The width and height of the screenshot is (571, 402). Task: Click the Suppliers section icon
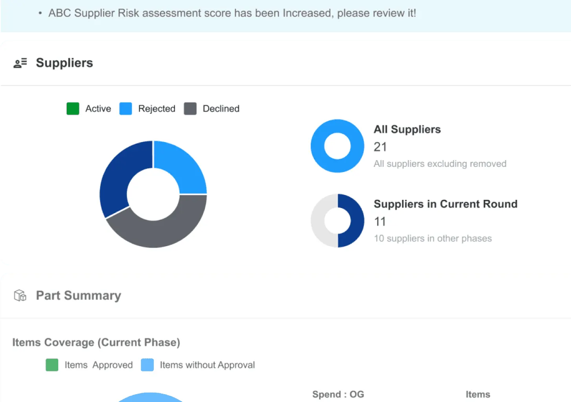(x=20, y=63)
